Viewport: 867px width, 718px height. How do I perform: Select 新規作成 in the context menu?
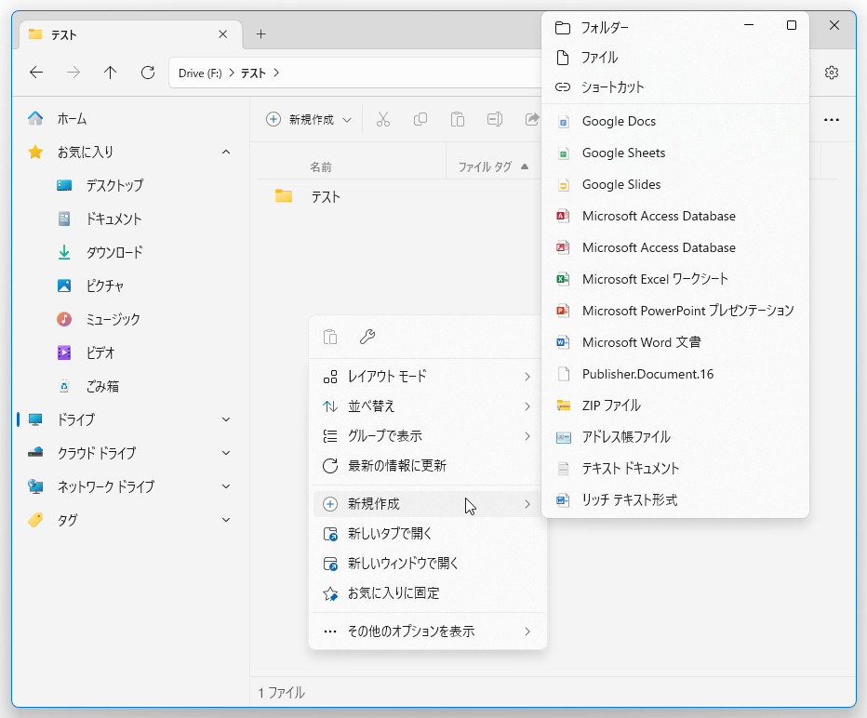[x=428, y=504]
